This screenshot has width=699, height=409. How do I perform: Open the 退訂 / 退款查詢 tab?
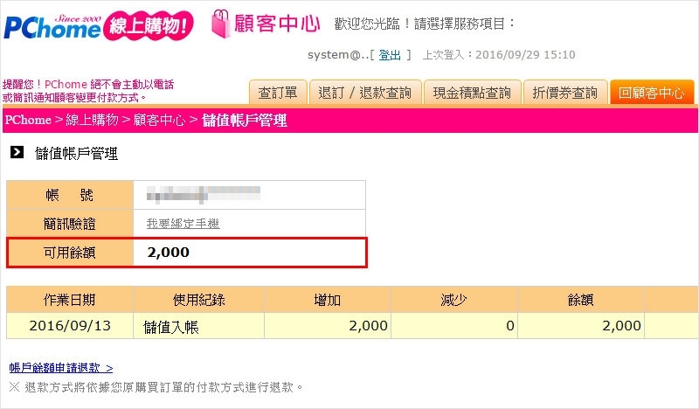click(366, 93)
